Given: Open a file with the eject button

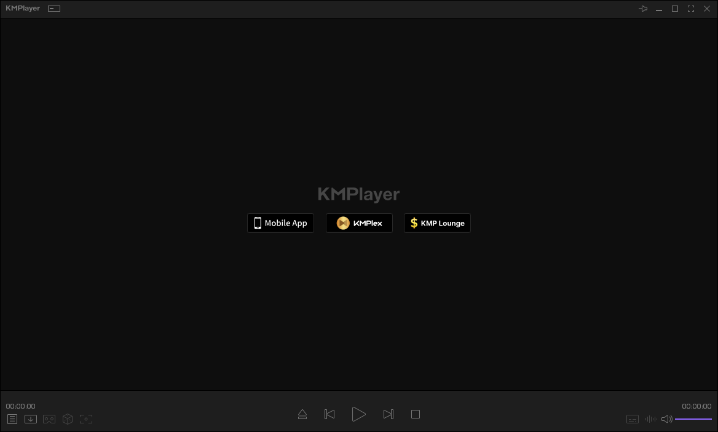Looking at the screenshot, I should click(x=302, y=414).
